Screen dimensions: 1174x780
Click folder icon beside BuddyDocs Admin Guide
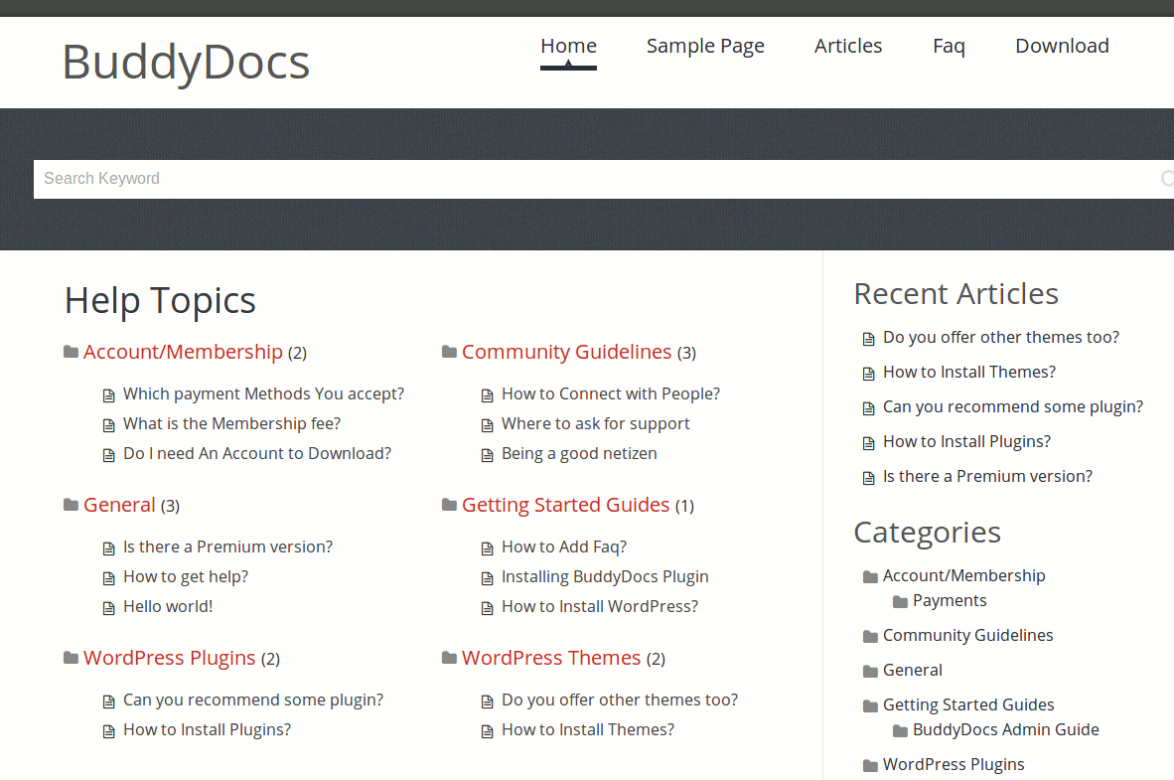coord(900,730)
